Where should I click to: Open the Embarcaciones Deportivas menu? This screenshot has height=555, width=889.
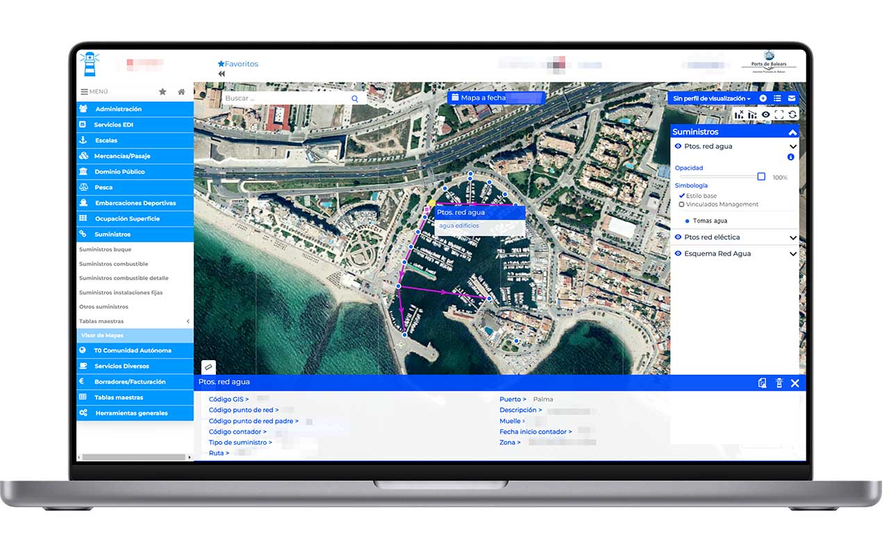(x=135, y=203)
